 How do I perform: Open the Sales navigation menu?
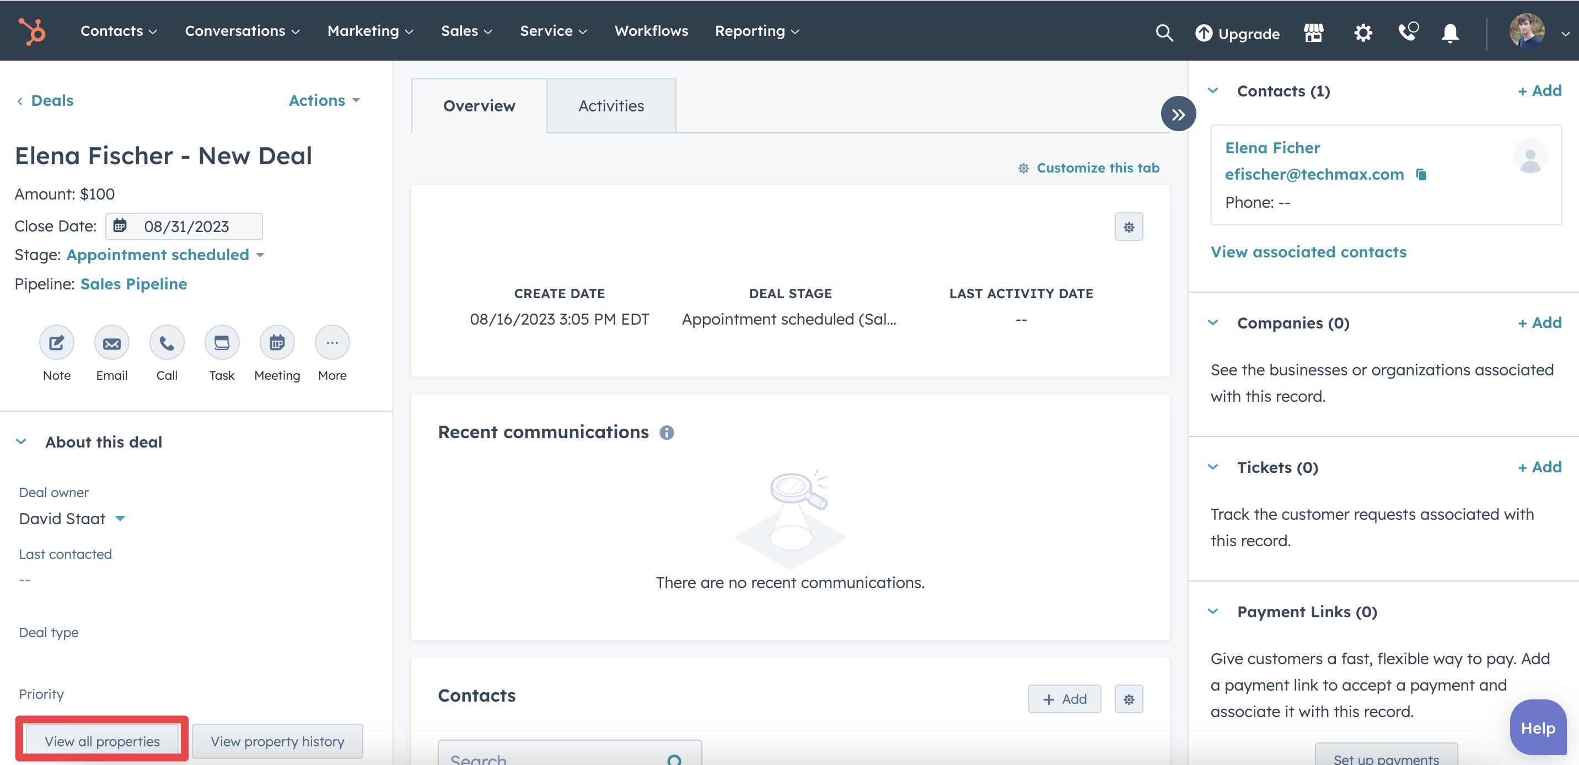tap(466, 31)
